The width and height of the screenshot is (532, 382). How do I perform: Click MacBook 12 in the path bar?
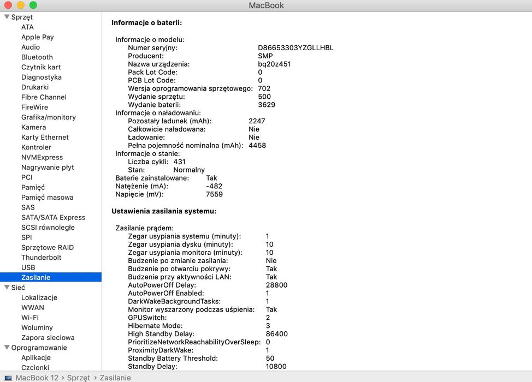click(37, 378)
